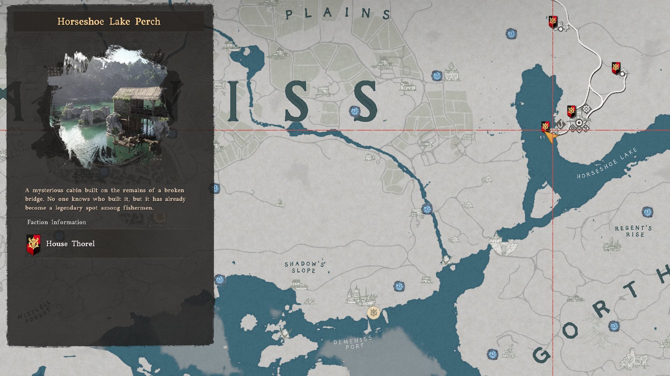Image resolution: width=670 pixels, height=376 pixels.
Task: Click the ship icon at the river mouth
Action: [x=446, y=260]
